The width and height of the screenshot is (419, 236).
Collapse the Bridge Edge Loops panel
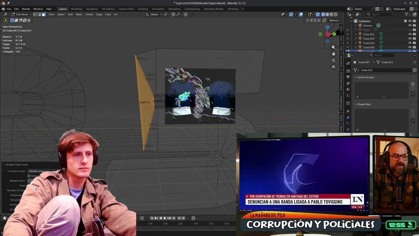click(x=5, y=165)
